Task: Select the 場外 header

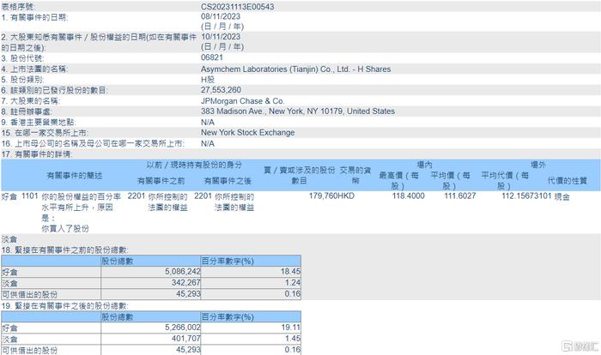Action: pos(537,165)
